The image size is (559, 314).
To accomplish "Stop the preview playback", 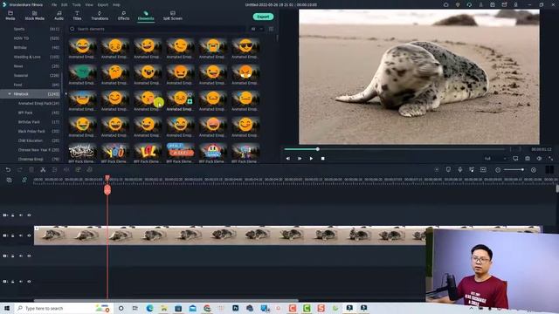I will pyautogui.click(x=322, y=159).
